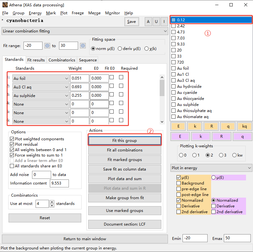253x252 pixels.
Task: Expand the Au sulphide standard dropdown
Action: click(41, 95)
